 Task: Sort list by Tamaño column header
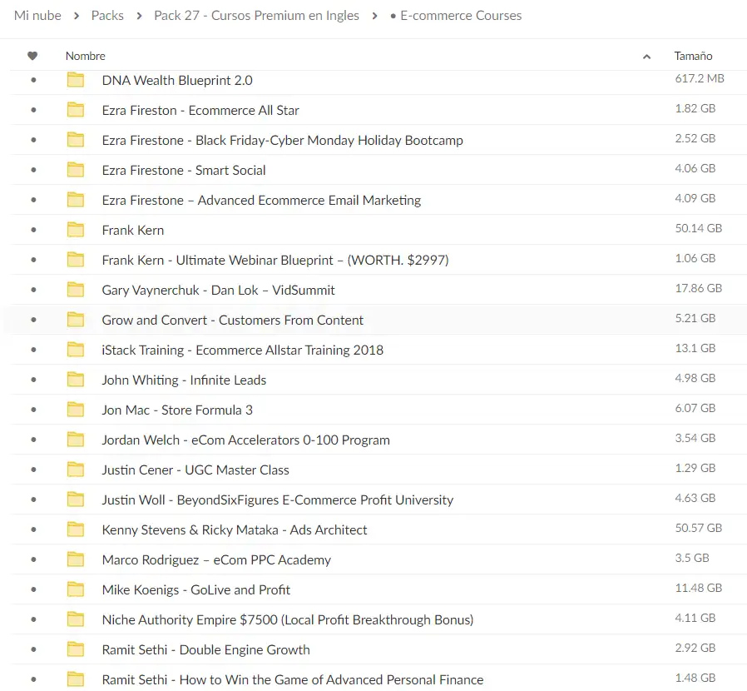(693, 56)
